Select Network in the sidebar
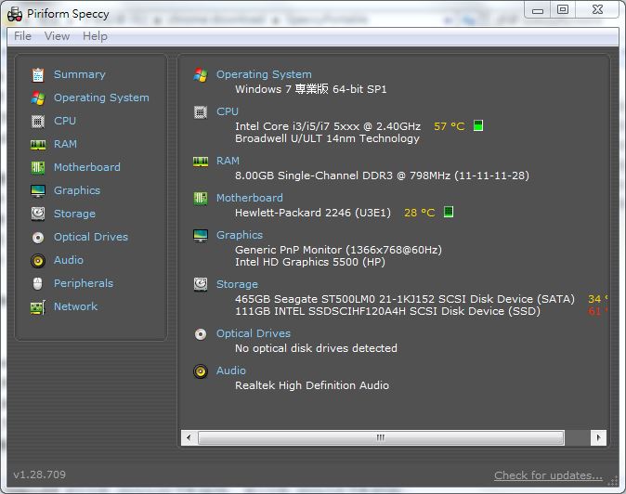 tap(76, 306)
